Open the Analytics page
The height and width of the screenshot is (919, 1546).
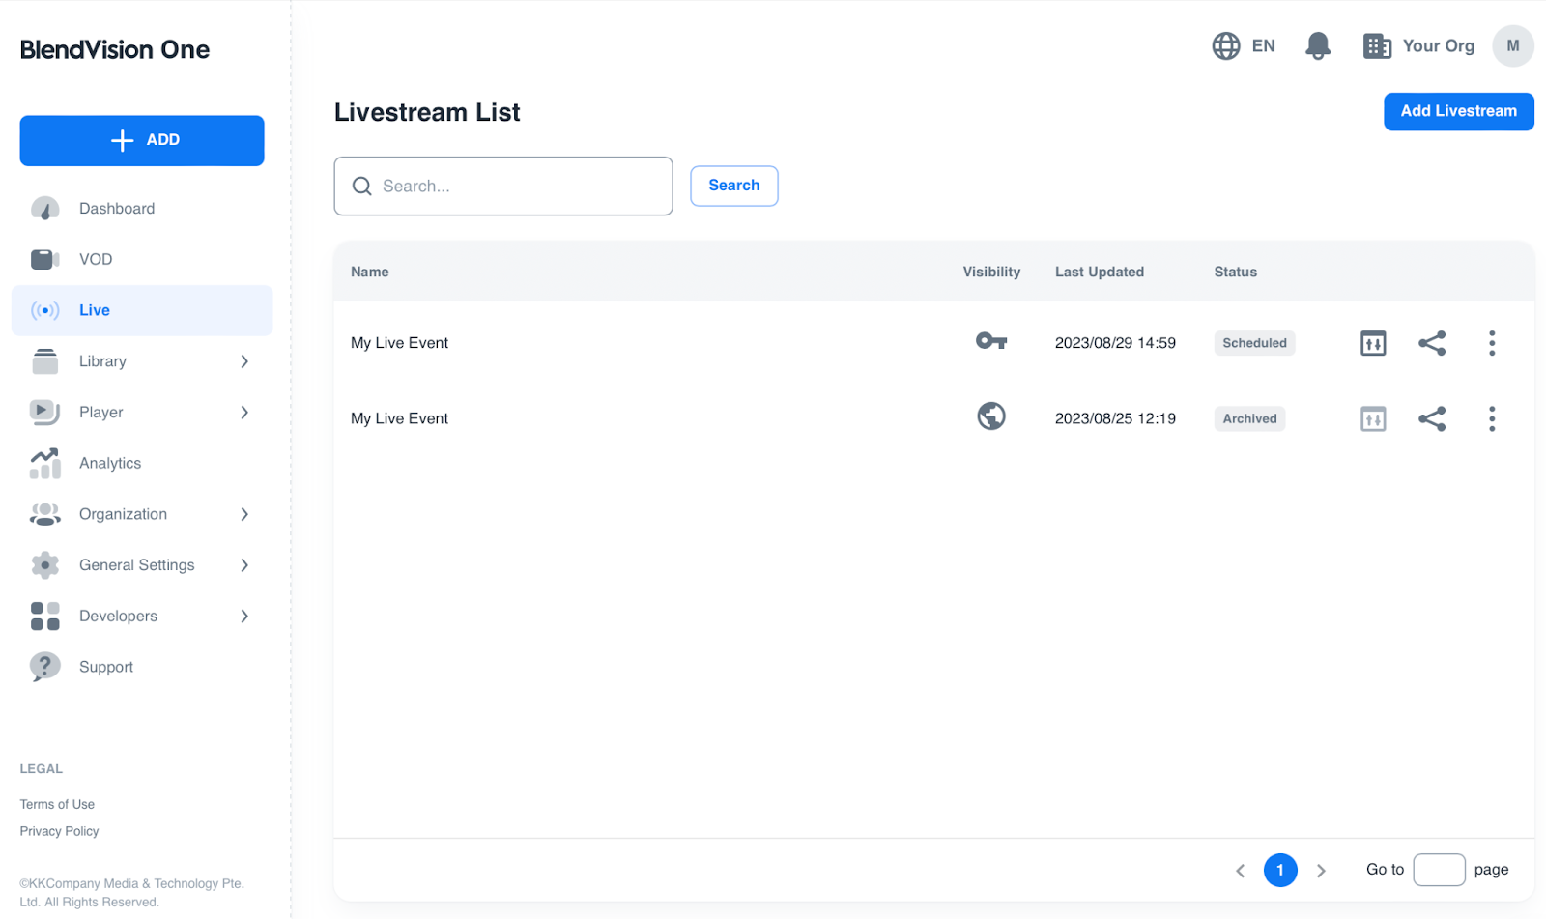(x=110, y=463)
